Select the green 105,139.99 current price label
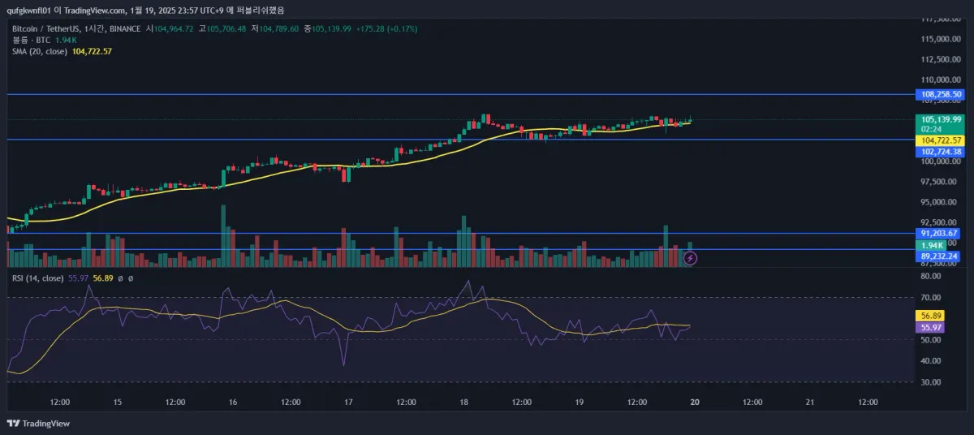The height and width of the screenshot is (435, 974). [942, 119]
